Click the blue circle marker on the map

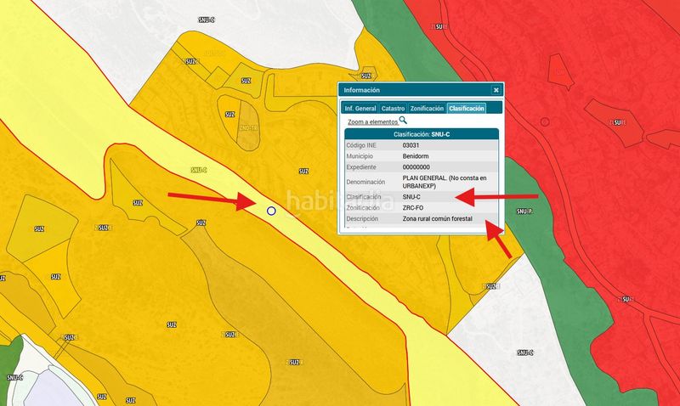tap(271, 211)
